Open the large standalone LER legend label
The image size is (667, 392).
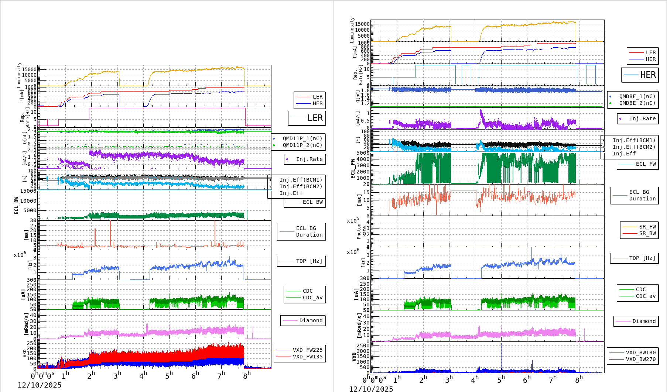click(307, 118)
